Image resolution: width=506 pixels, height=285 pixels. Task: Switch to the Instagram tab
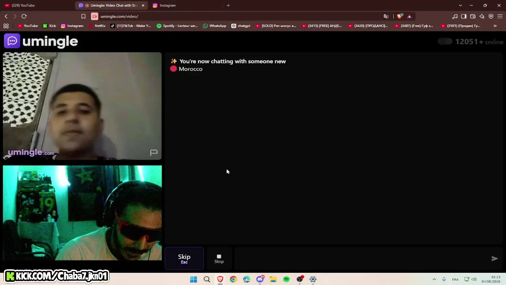point(186,5)
